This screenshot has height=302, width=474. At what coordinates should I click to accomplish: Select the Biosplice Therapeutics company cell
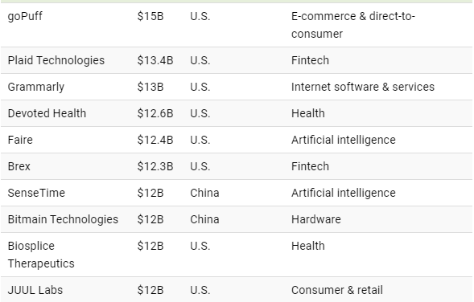pyautogui.click(x=41, y=255)
